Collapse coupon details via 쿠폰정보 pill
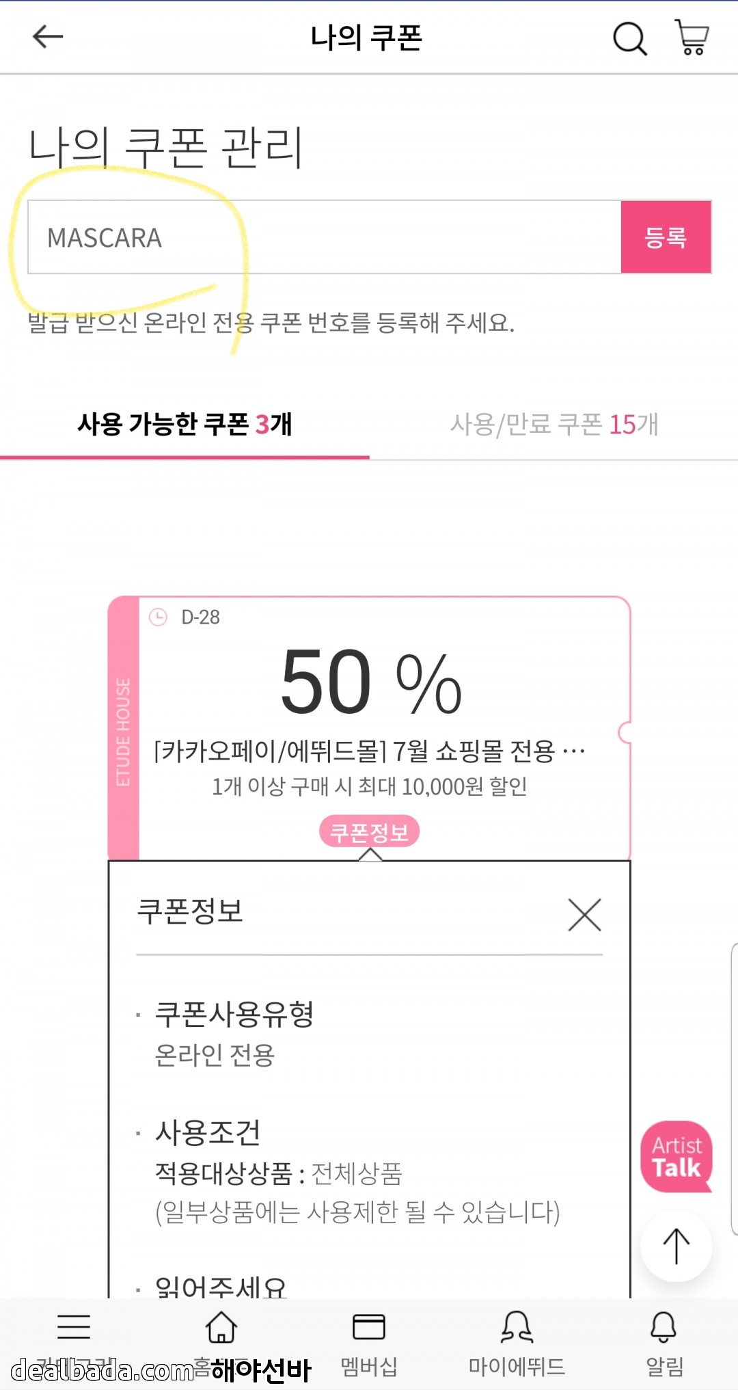This screenshot has width=738, height=1390. pyautogui.click(x=369, y=831)
